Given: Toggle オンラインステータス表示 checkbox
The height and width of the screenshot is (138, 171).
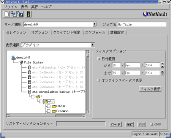Looking at the screenshot, I should [98, 80].
